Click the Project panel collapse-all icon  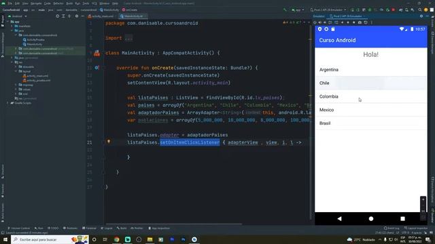coord(69,16)
